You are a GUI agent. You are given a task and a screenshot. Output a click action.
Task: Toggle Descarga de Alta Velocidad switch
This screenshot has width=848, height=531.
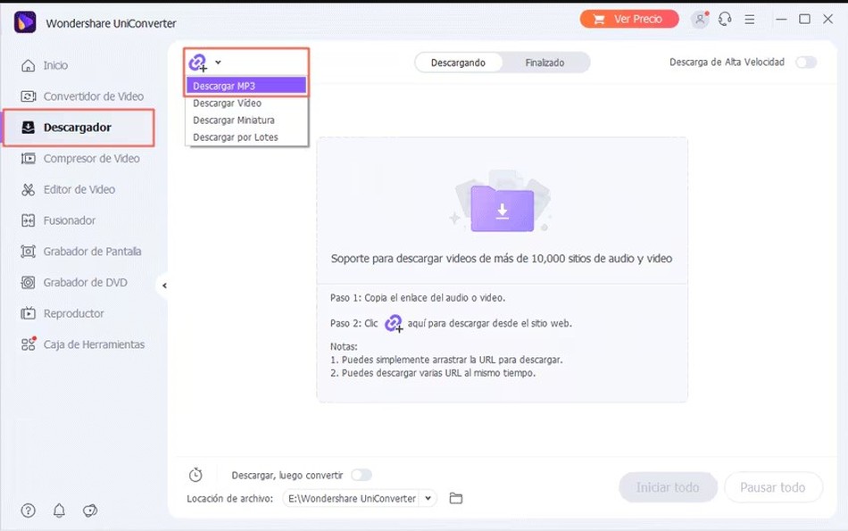(806, 62)
